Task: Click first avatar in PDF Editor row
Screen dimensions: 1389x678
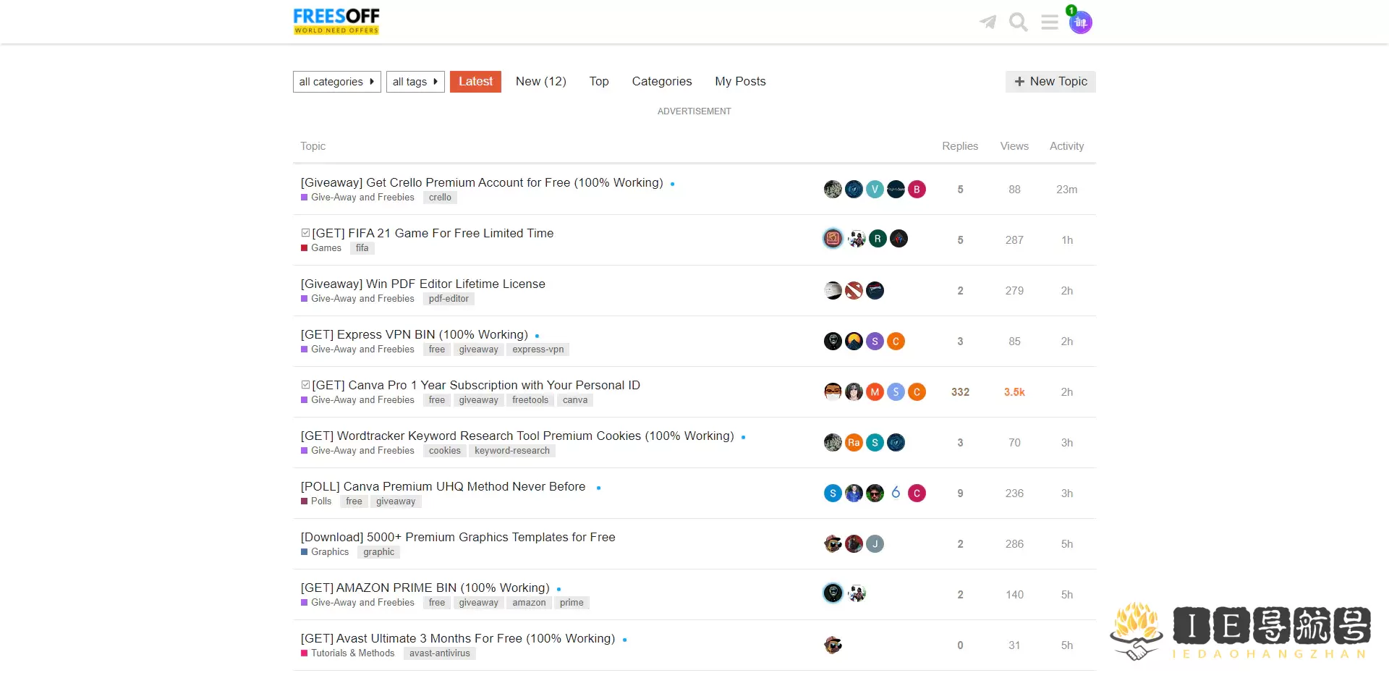Action: [x=833, y=291]
